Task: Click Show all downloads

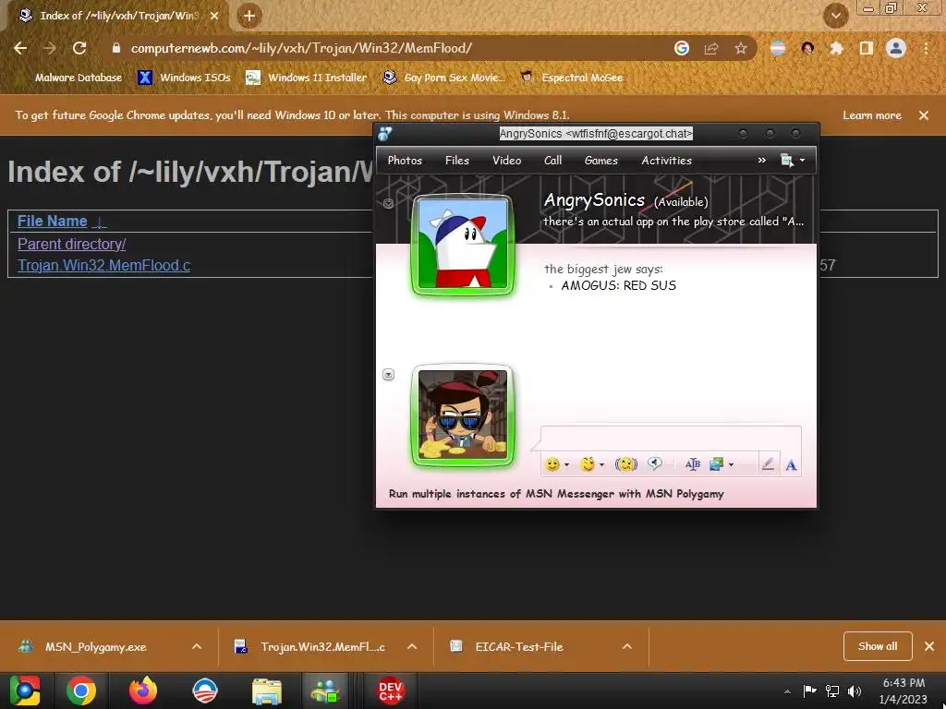Action: click(x=878, y=646)
